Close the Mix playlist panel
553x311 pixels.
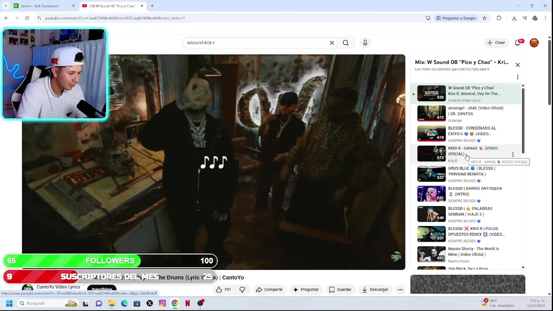click(518, 65)
